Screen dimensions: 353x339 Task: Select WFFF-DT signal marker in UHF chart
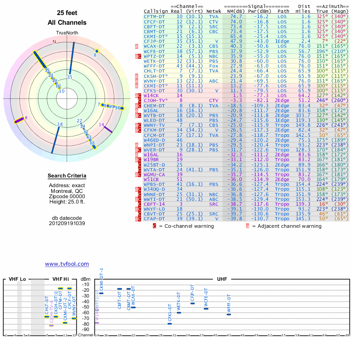tap(229, 314)
